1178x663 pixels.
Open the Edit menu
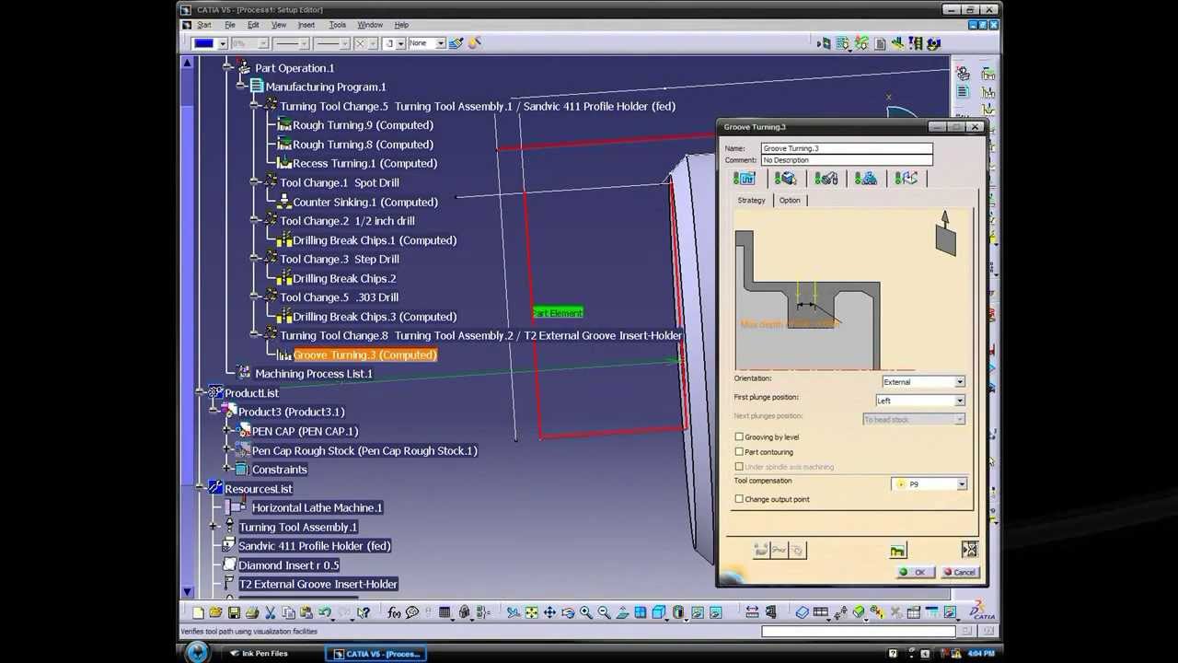tap(253, 25)
